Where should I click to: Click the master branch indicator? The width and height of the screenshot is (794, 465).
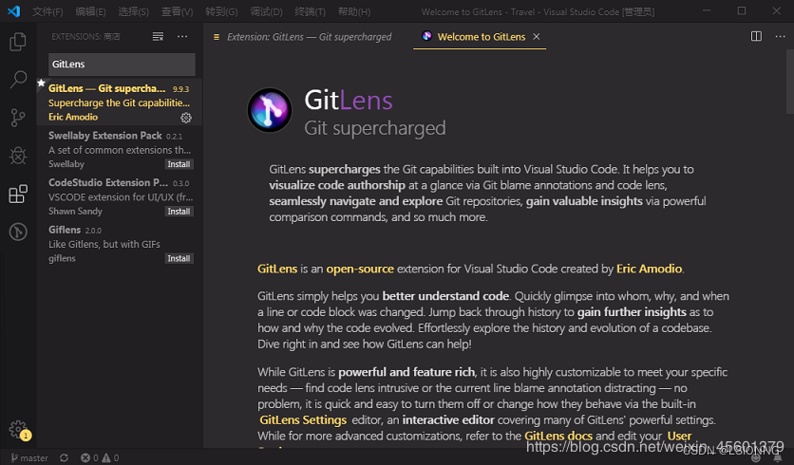pyautogui.click(x=29, y=458)
